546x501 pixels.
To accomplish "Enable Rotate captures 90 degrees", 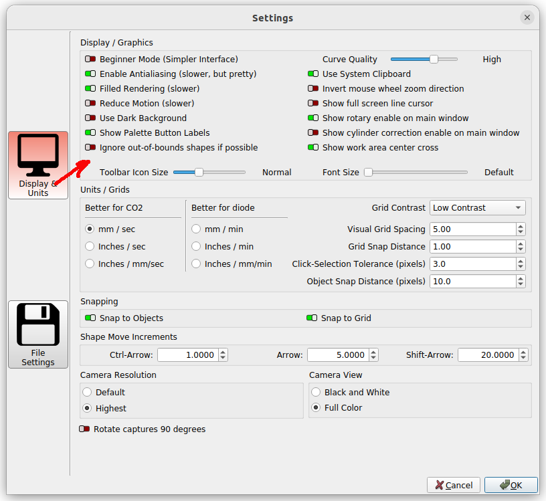I will pos(86,429).
